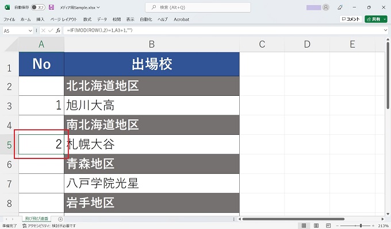Screen dimensions: 391x229
Task: Select cell with 八戸学院光星
Action: [152, 183]
